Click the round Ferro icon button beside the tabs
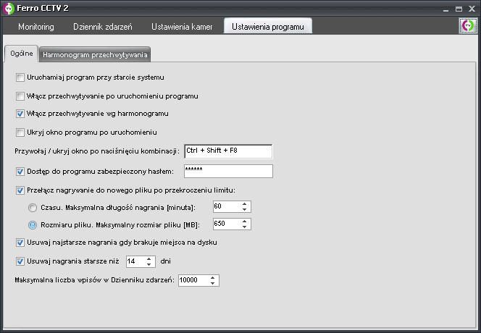Viewport: 481px width, 333px height. click(x=468, y=25)
